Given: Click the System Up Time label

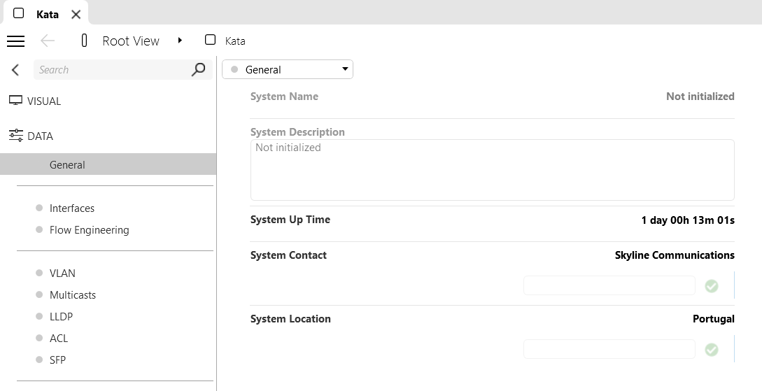Looking at the screenshot, I should point(290,220).
